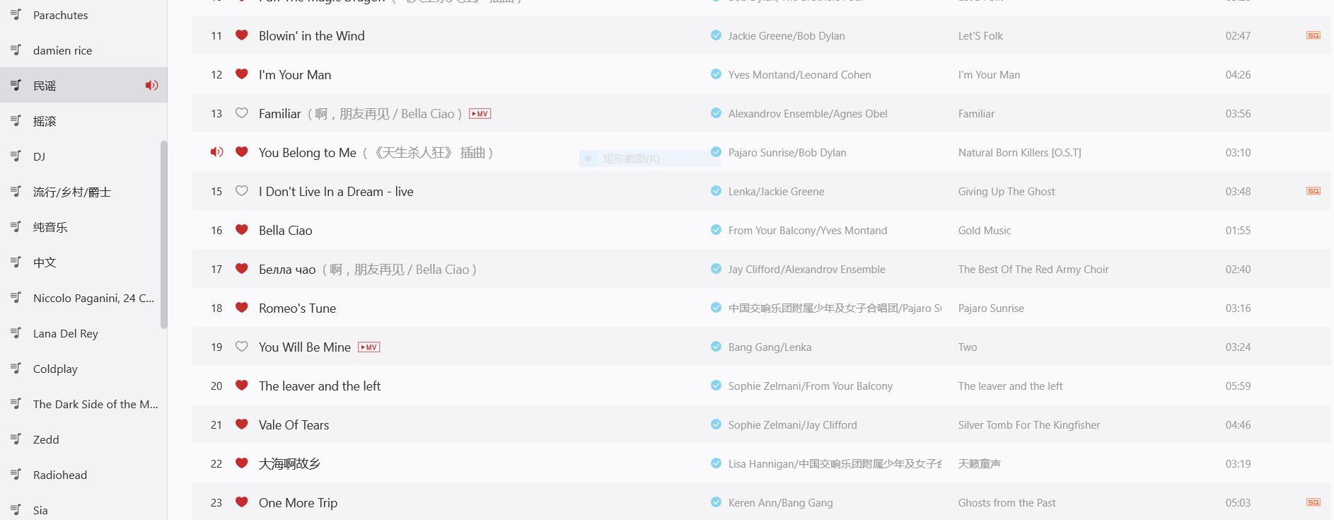Unlike the song Romeo's Tune

click(x=241, y=307)
